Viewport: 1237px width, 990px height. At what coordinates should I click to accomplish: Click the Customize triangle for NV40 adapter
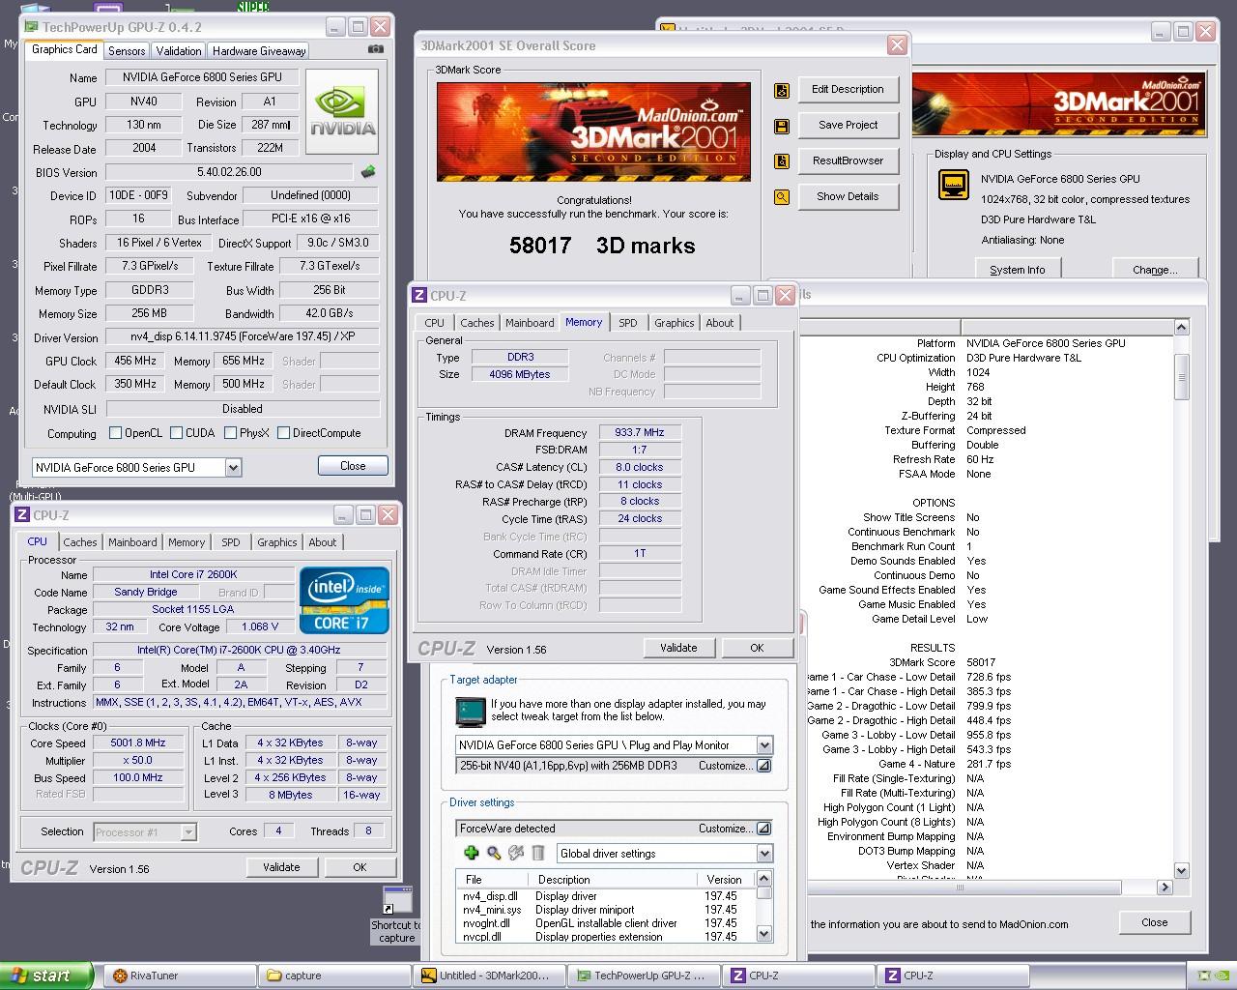coord(763,766)
